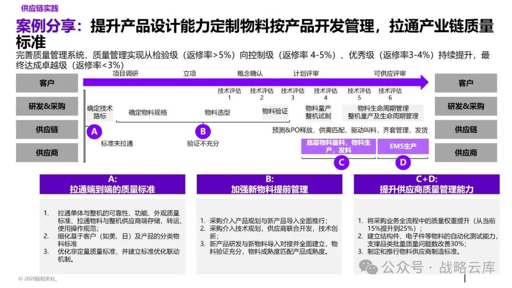Select the 确定技术路标 box

click(x=100, y=112)
